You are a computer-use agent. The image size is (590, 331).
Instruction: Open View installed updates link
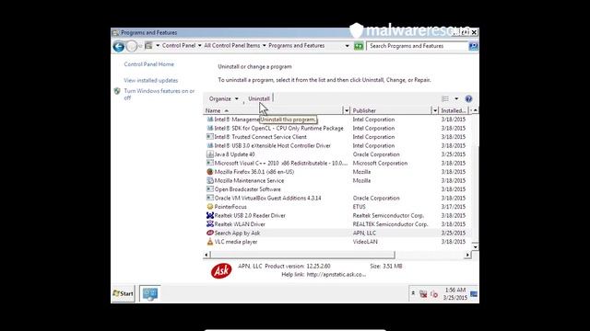point(151,80)
